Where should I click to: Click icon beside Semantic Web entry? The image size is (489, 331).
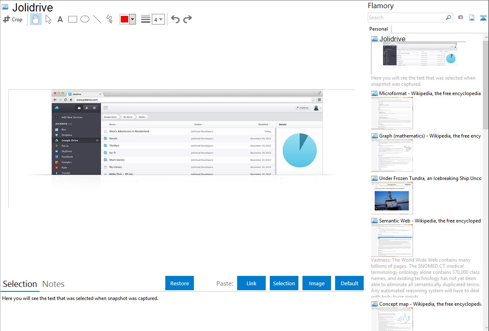tap(374, 220)
